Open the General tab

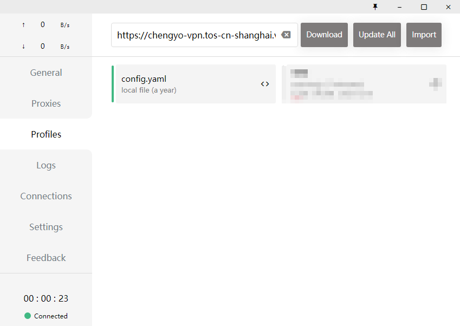[46, 73]
